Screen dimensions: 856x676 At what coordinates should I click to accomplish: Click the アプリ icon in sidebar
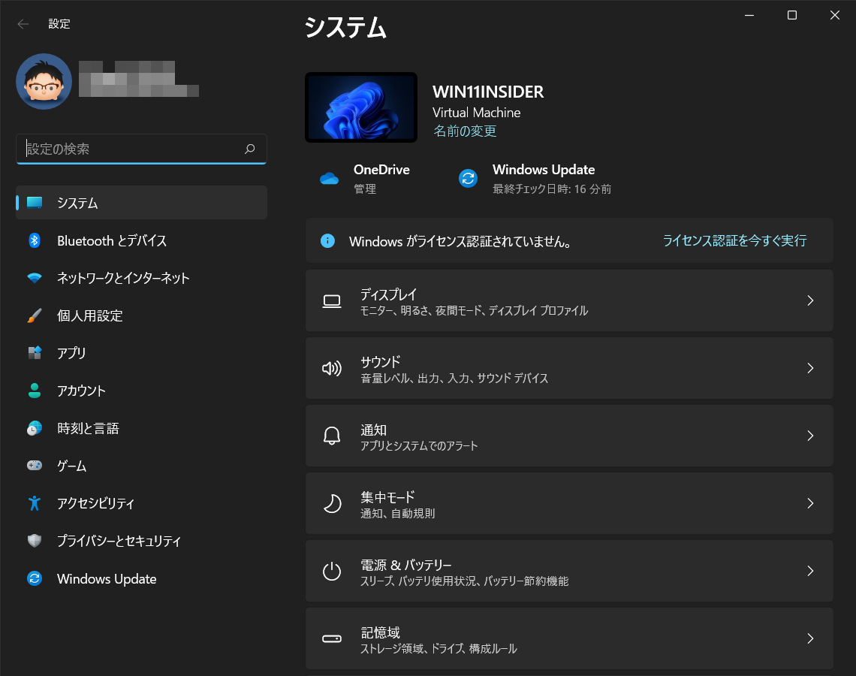pos(35,353)
